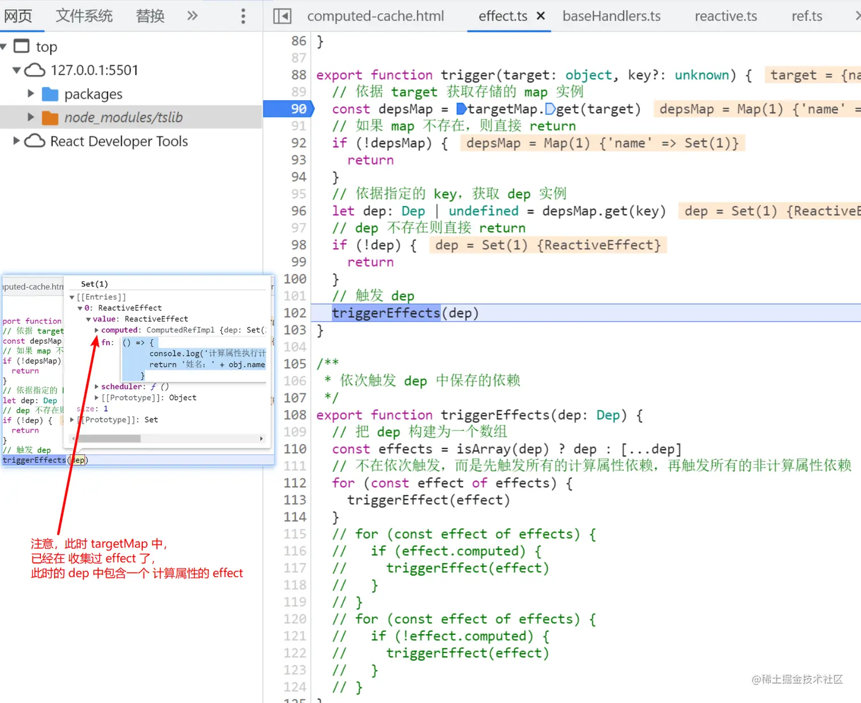
Task: Toggle the navigator sidebar panel icon
Action: 282,16
